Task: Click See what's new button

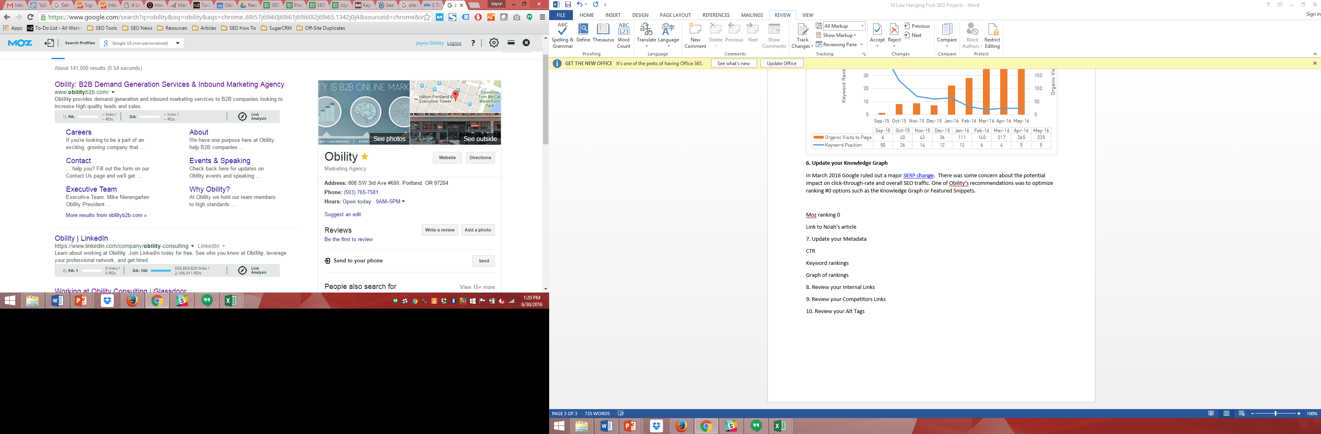Action: pos(733,63)
